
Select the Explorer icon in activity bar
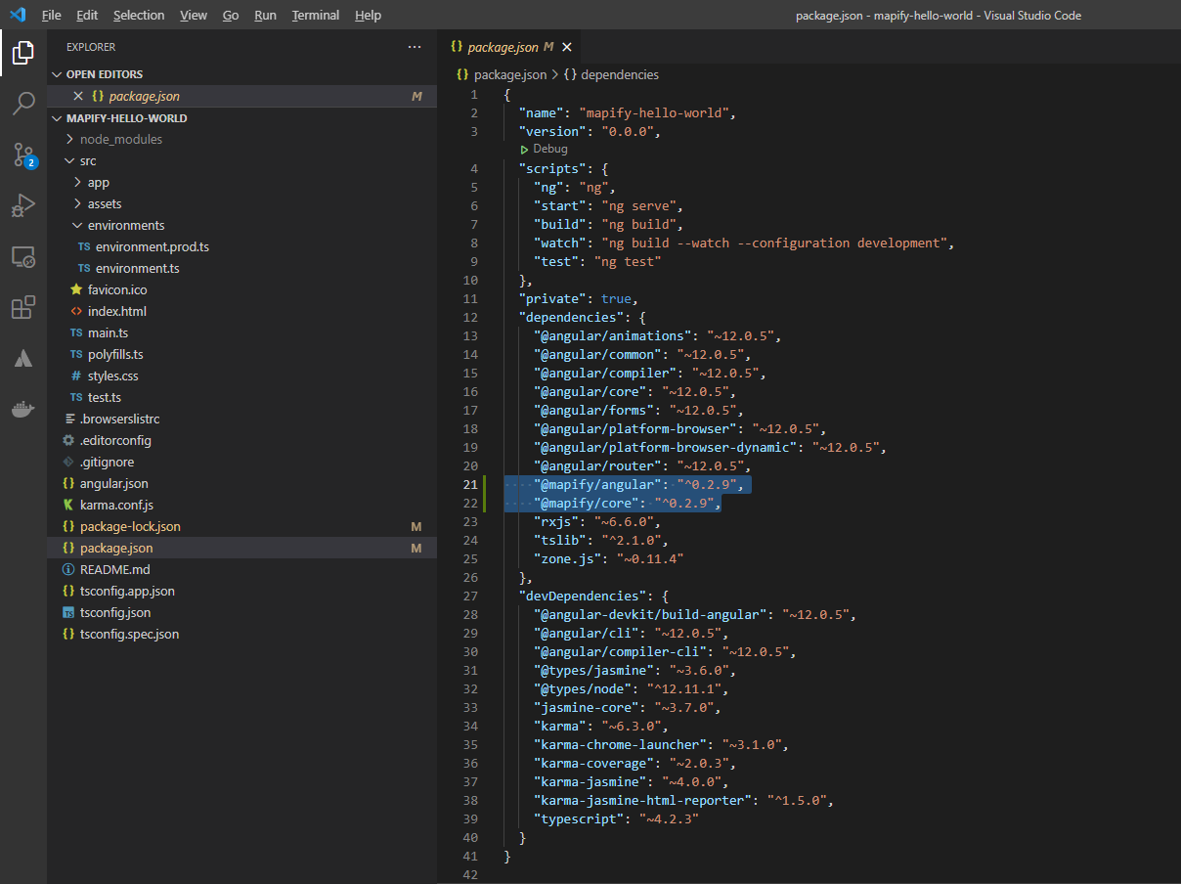pos(23,53)
